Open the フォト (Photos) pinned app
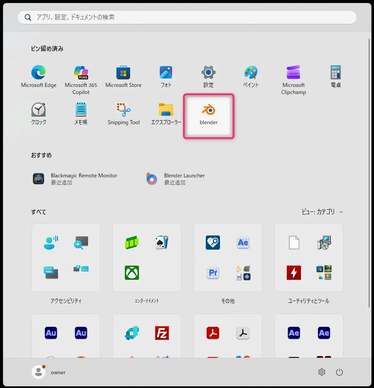The width and height of the screenshot is (374, 388). pos(166,76)
